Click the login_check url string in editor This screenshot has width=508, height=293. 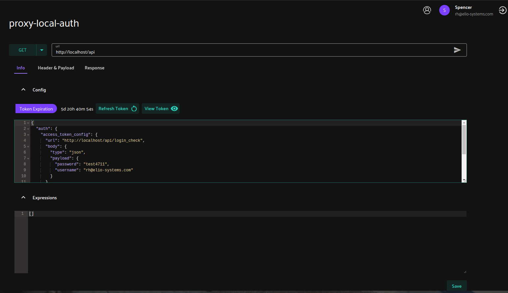tap(102, 140)
